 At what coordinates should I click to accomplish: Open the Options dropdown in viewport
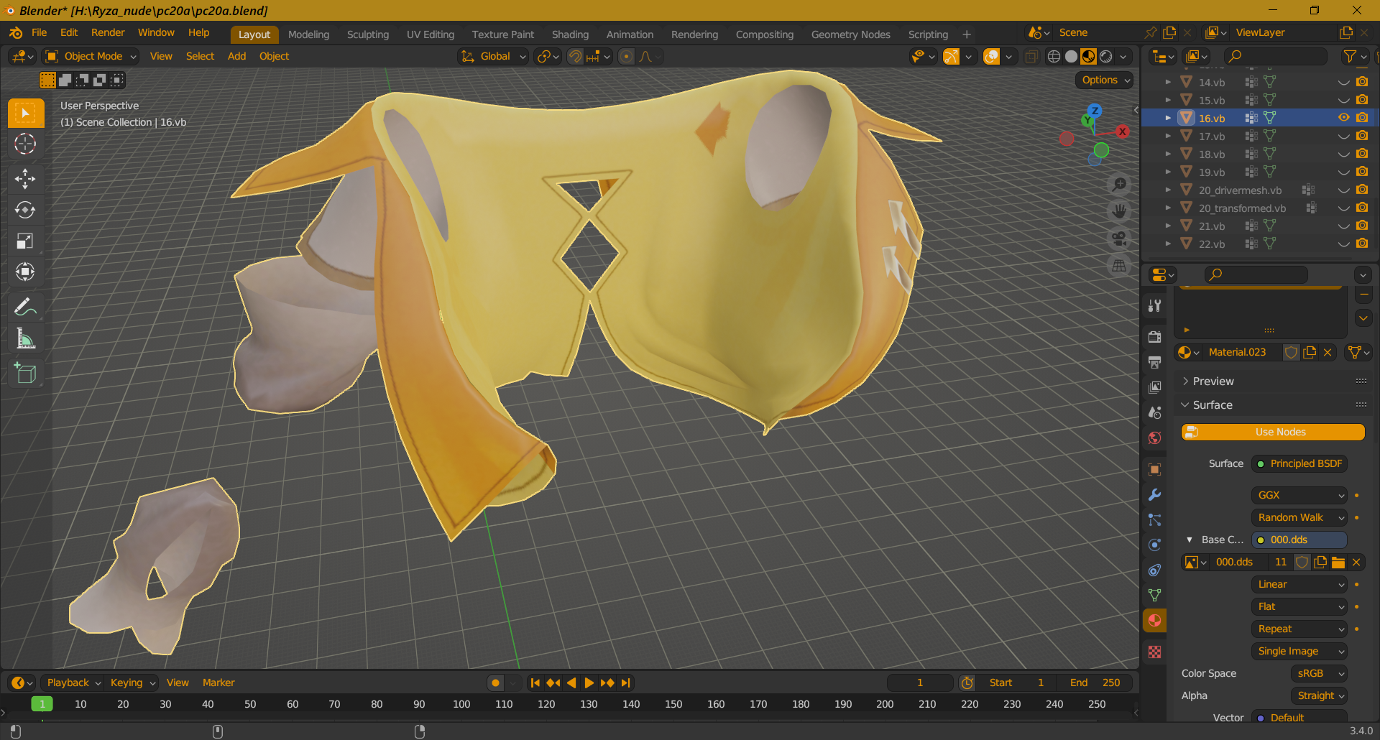(1105, 80)
